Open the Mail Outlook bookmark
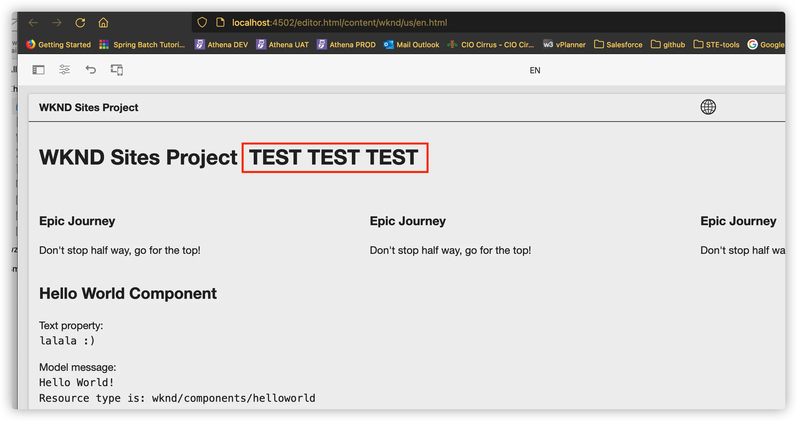The height and width of the screenshot is (421, 797). click(x=412, y=45)
